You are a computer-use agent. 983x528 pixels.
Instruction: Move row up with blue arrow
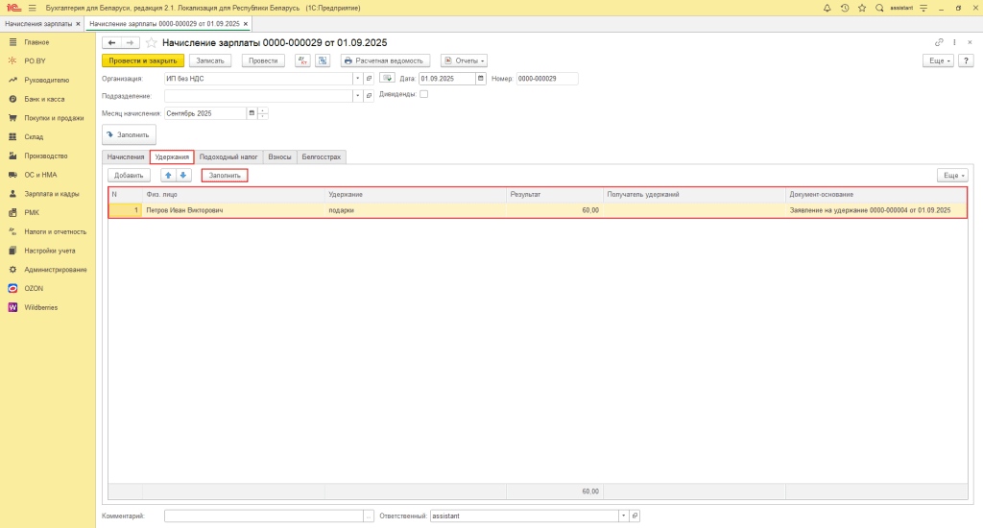(168, 176)
